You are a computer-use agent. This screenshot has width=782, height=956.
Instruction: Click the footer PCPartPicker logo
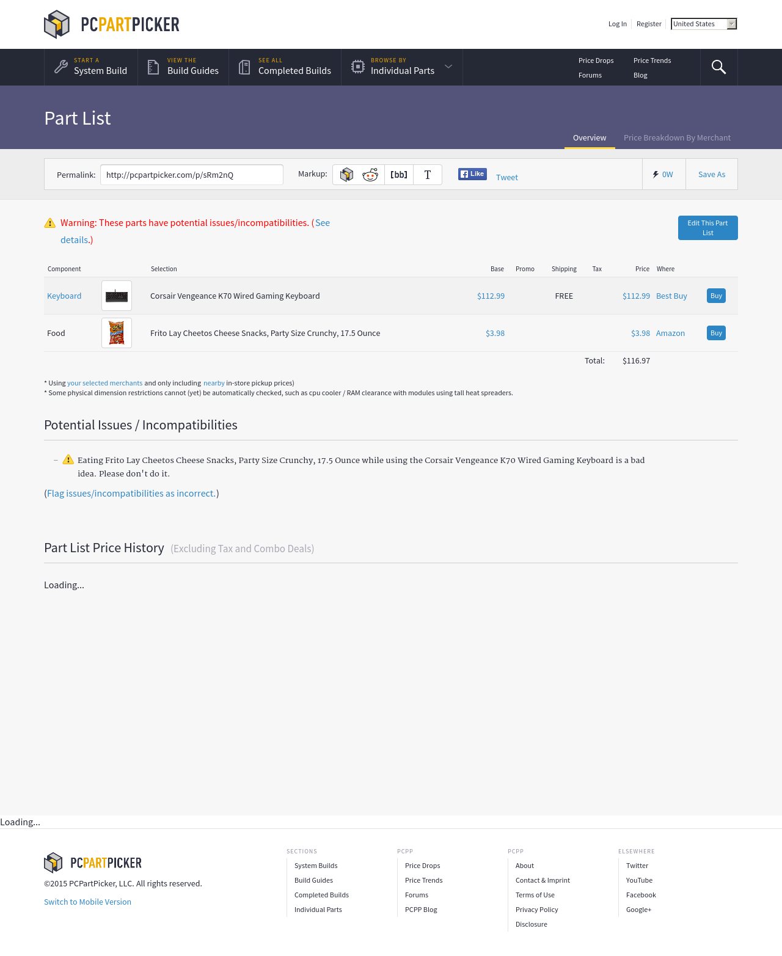point(93,863)
